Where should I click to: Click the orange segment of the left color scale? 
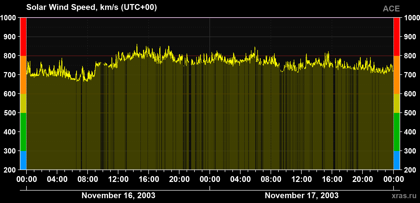click(23, 75)
